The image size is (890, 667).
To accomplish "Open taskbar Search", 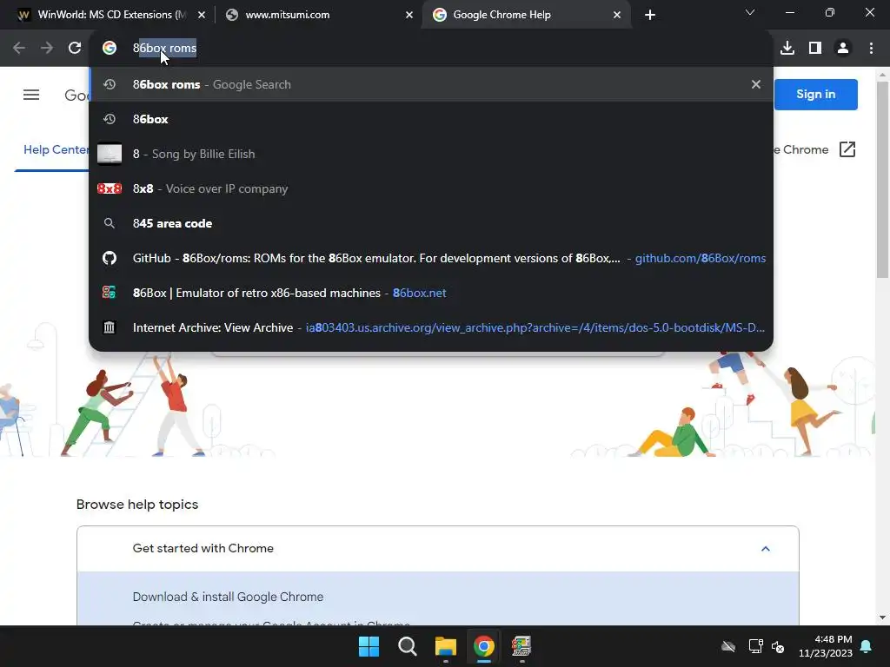I will pyautogui.click(x=408, y=646).
